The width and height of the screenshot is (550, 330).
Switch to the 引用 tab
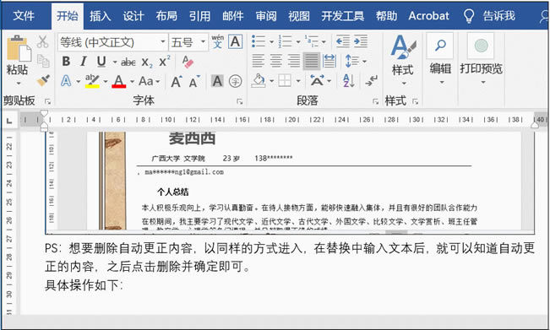[x=200, y=16]
